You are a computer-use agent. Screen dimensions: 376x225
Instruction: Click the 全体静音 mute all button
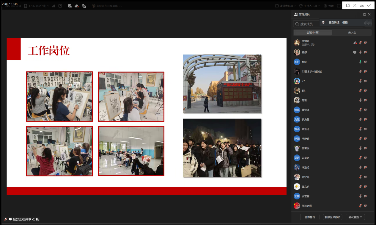point(310,217)
